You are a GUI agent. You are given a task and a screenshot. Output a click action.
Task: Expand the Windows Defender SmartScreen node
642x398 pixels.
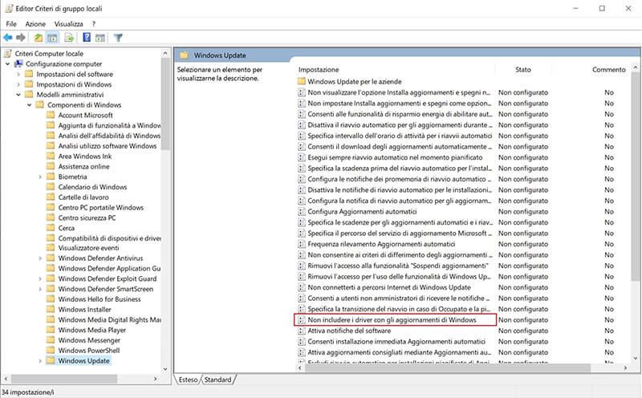(x=39, y=289)
